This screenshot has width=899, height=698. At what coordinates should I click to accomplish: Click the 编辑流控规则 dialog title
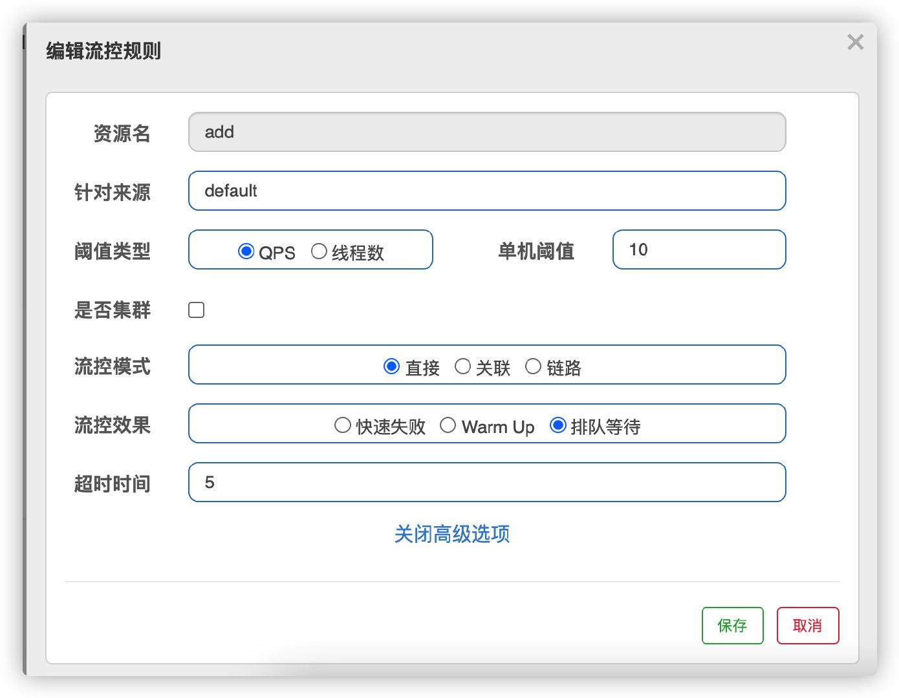pyautogui.click(x=103, y=50)
